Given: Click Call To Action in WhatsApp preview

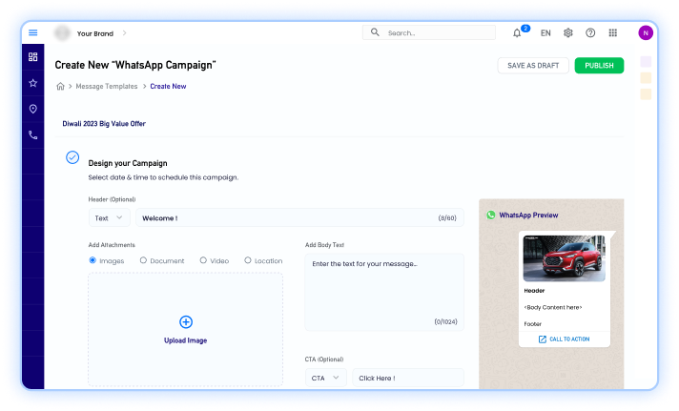Looking at the screenshot, I should coord(569,339).
